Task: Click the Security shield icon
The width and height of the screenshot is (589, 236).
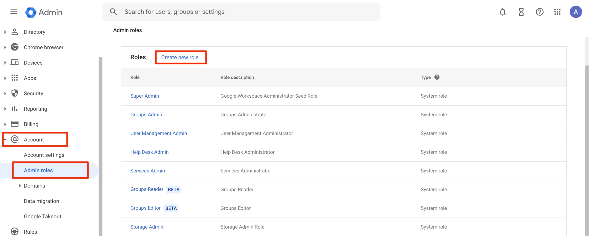Action: click(x=15, y=93)
